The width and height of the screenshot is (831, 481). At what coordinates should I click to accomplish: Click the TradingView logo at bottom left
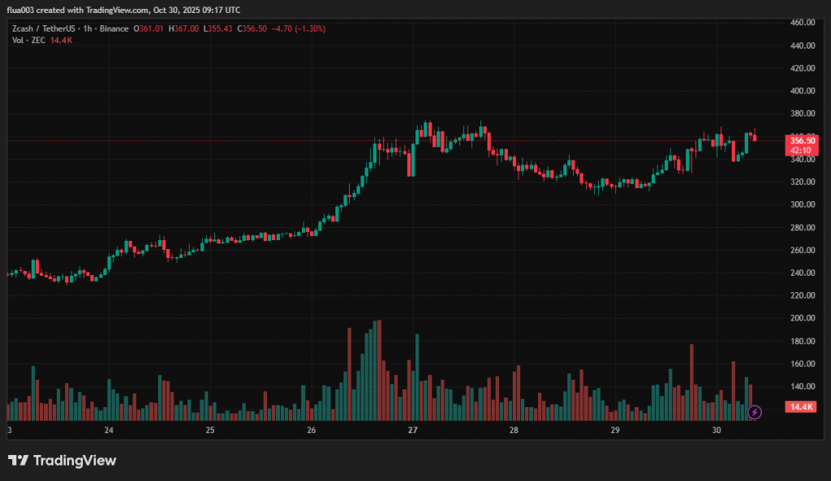tap(62, 461)
